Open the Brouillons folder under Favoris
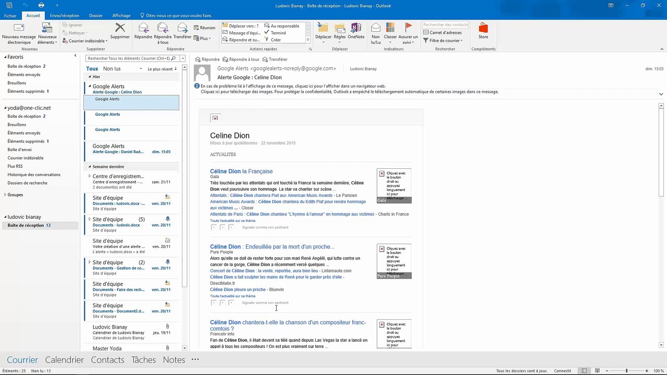This screenshot has width=667, height=375. pyautogui.click(x=17, y=83)
